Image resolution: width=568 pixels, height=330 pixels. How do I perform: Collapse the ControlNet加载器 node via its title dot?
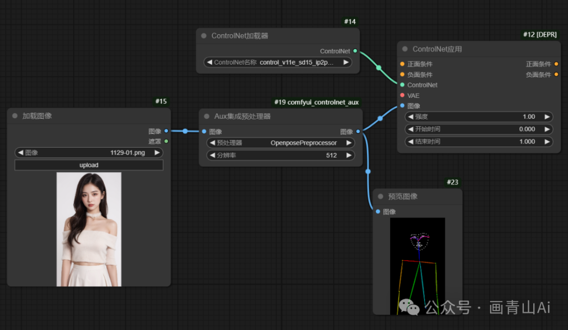(x=204, y=36)
